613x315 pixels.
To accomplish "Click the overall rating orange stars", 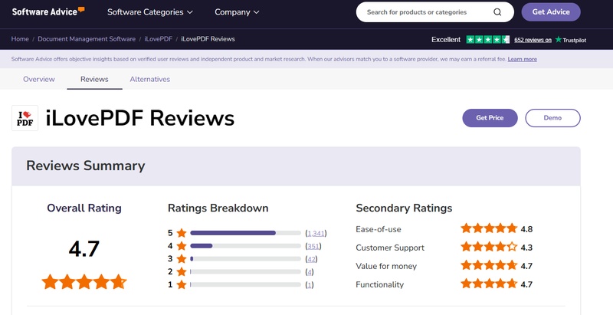I will pos(84,282).
